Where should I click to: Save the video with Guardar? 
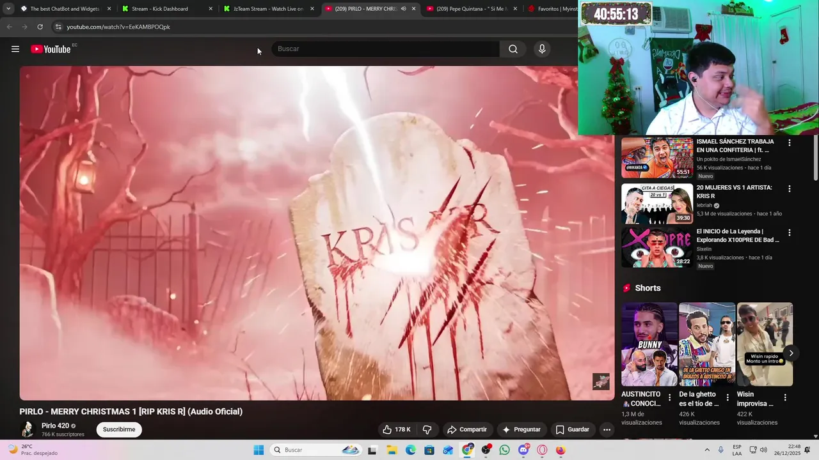tap(573, 429)
